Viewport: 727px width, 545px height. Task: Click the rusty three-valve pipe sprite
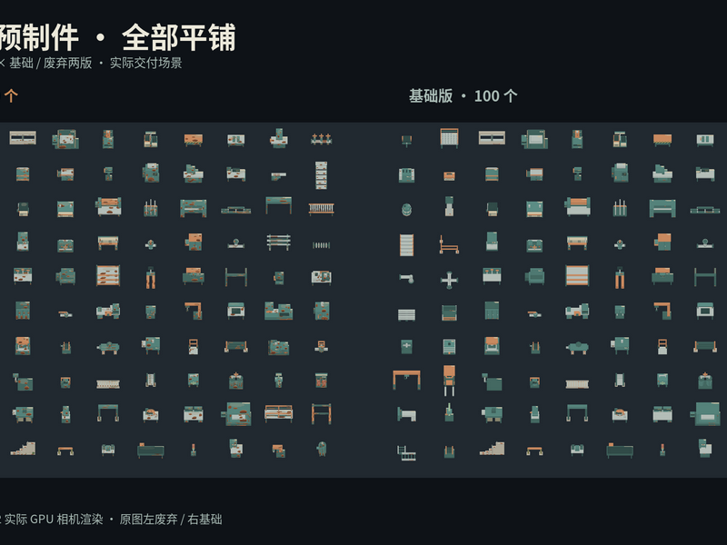point(322,139)
